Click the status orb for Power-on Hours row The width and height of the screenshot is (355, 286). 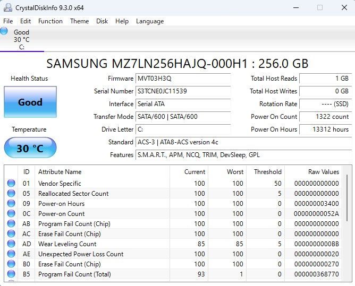[11, 203]
